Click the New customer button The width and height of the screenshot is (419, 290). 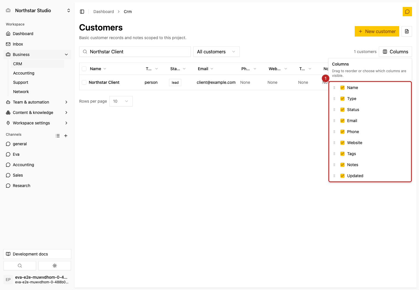377,31
